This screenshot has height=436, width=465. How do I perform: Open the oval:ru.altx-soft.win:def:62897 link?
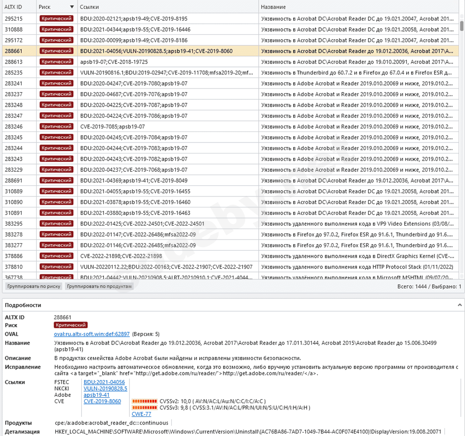pyautogui.click(x=92, y=334)
